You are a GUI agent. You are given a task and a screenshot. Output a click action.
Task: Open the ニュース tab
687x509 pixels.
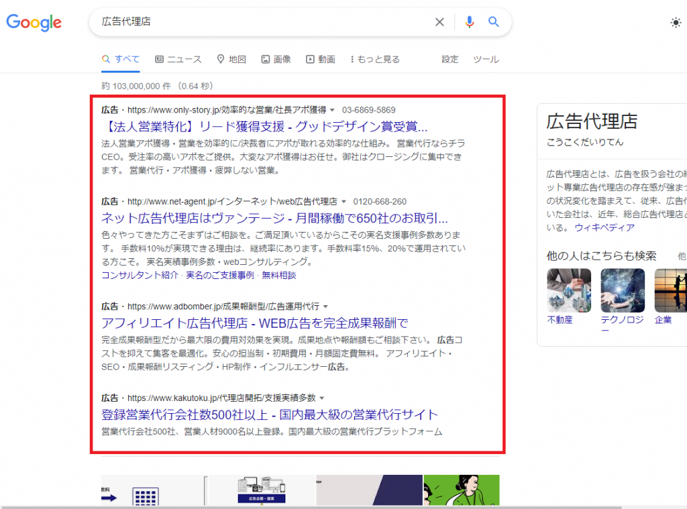pyautogui.click(x=178, y=59)
